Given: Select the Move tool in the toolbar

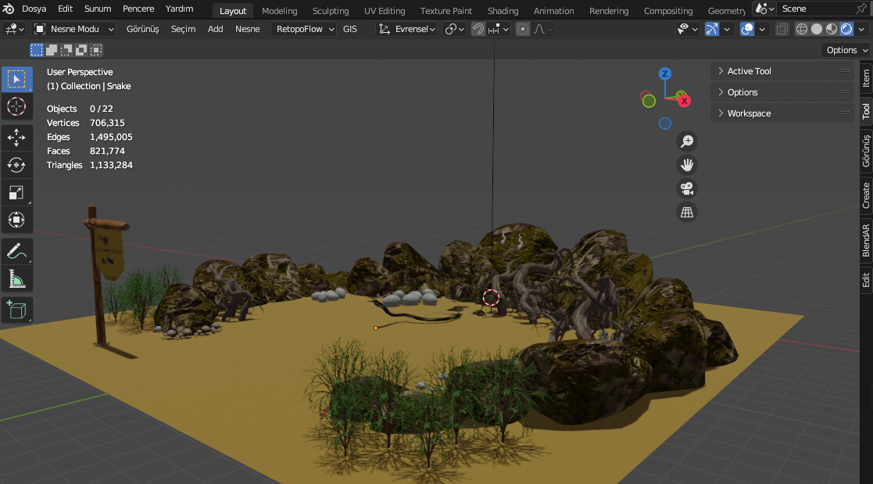Looking at the screenshot, I should pos(16,138).
